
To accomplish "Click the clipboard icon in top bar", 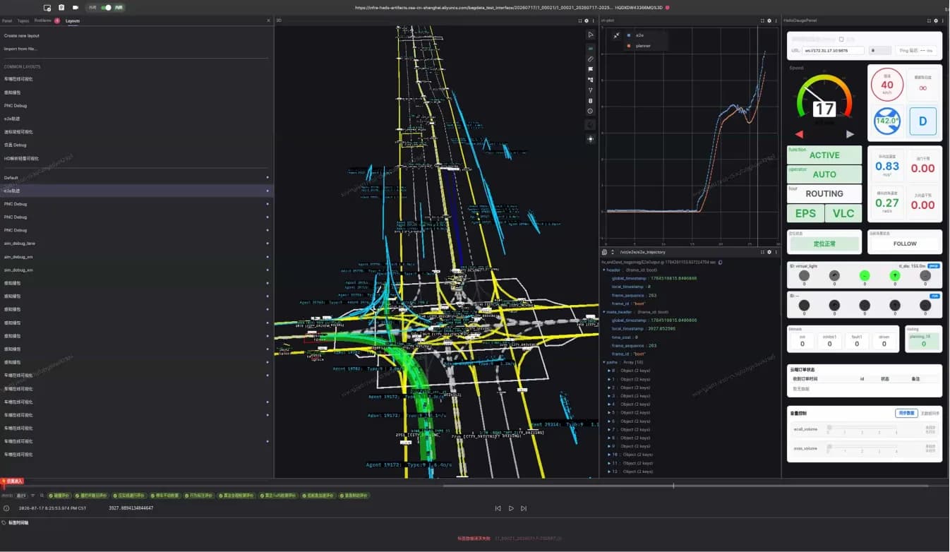I will 61,7.
